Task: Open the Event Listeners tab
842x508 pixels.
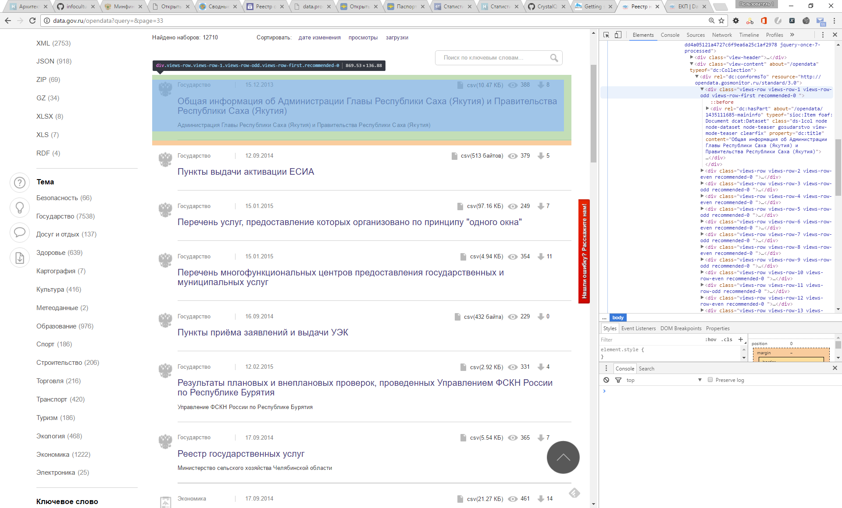Action: click(638, 328)
